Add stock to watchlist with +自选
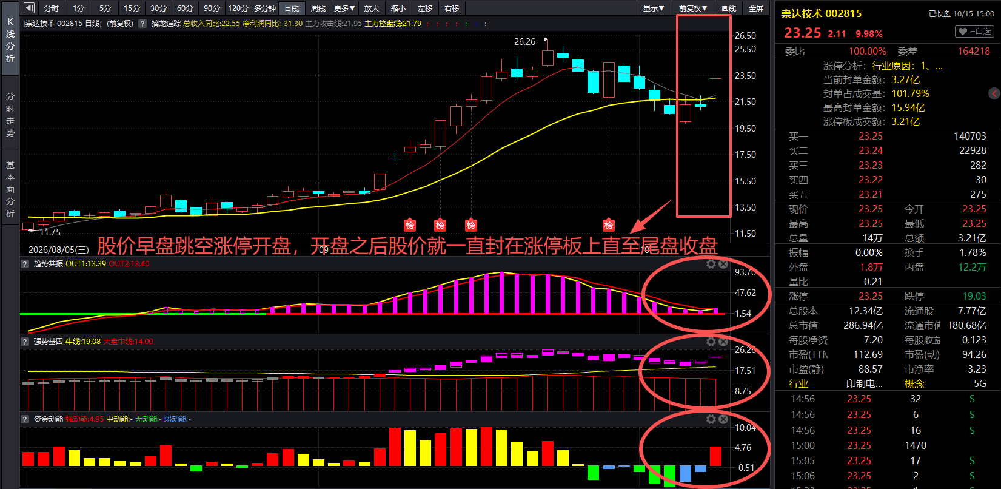This screenshot has width=1001, height=489. 975,32
